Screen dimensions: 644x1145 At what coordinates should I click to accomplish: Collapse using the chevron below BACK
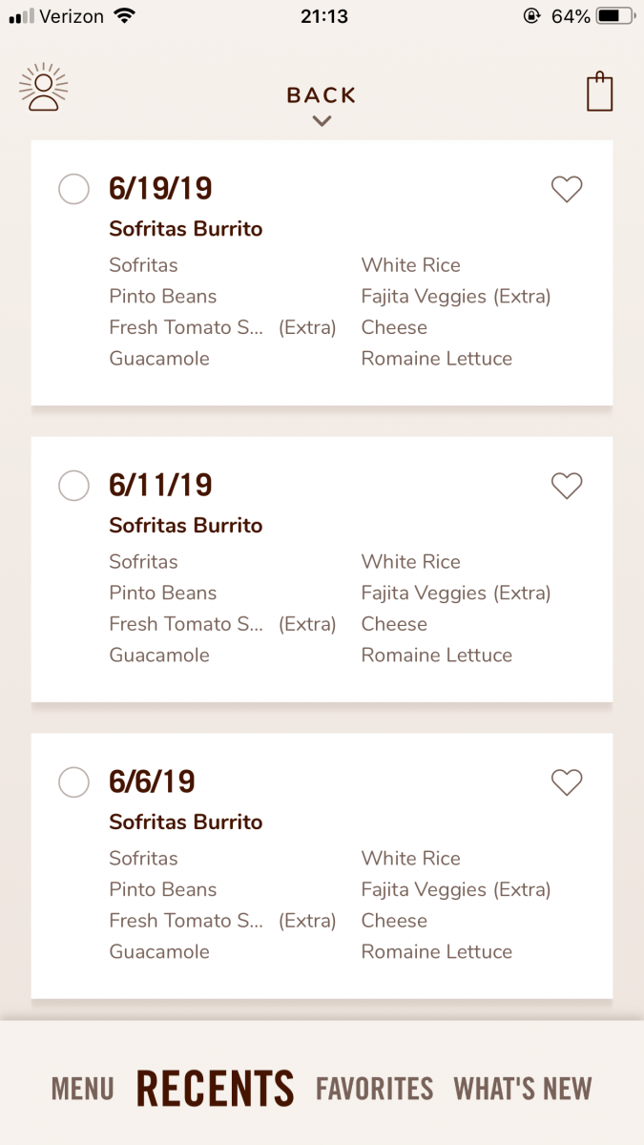[x=322, y=121]
